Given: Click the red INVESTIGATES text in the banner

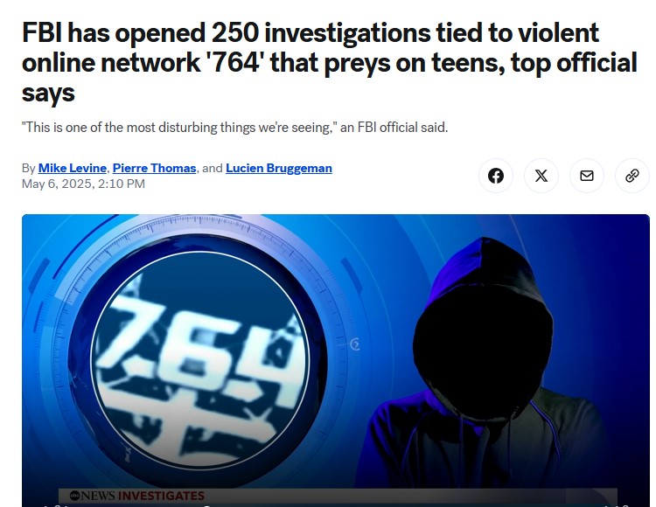Looking at the screenshot, I should [162, 496].
